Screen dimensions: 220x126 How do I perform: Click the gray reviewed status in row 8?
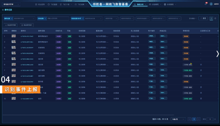(x=188, y=76)
